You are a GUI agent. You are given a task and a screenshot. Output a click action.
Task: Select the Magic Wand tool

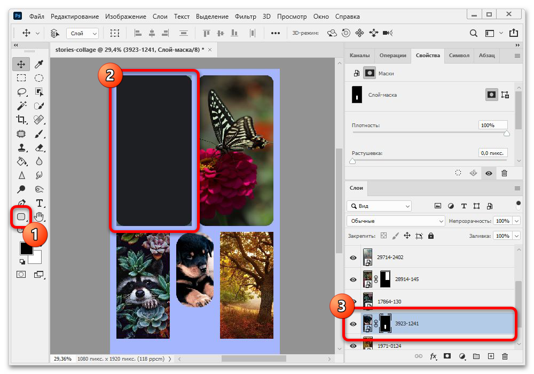click(x=21, y=106)
